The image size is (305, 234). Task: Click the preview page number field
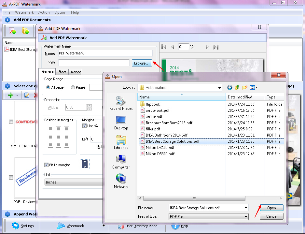point(184,47)
